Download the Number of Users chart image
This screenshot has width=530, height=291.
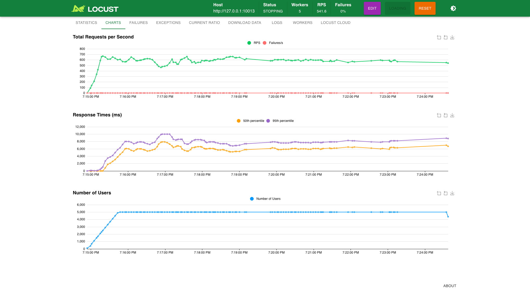click(x=452, y=193)
